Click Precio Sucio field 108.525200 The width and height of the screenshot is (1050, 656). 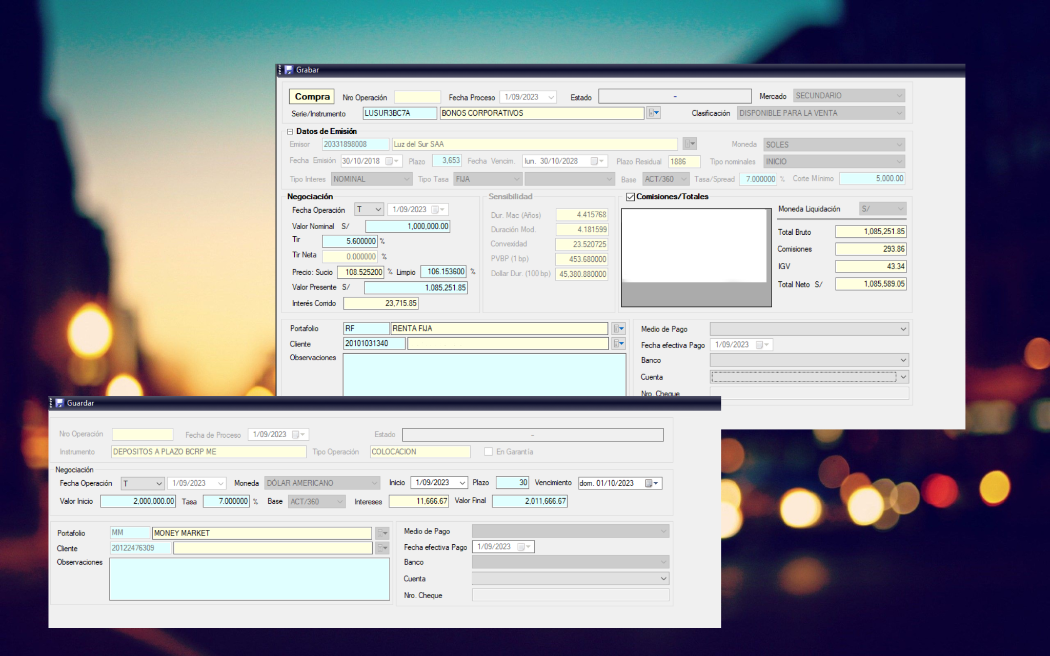[x=360, y=272]
